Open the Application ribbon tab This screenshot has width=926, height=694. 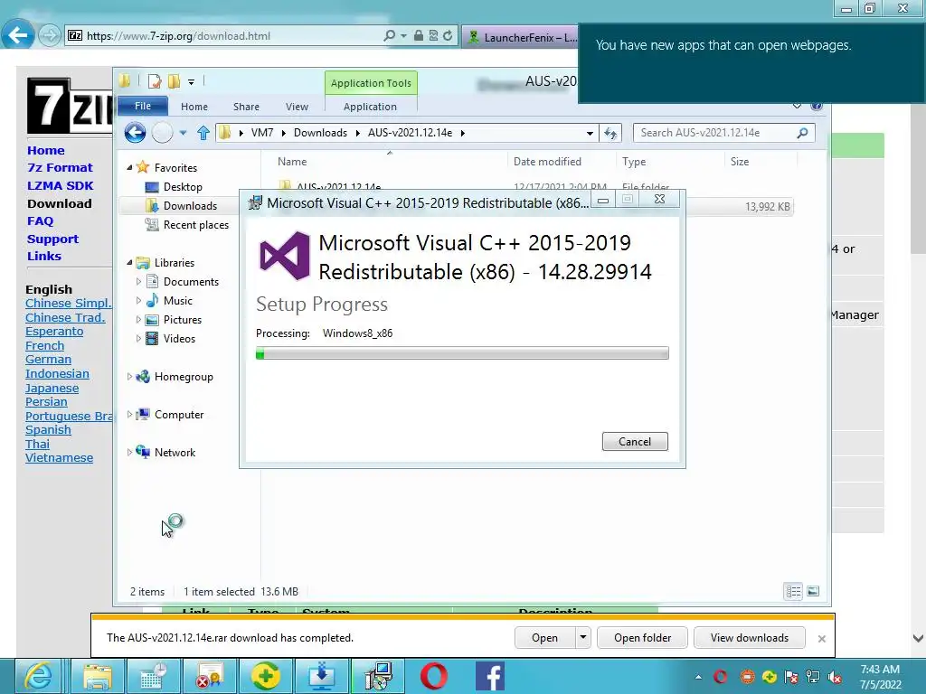click(x=370, y=107)
